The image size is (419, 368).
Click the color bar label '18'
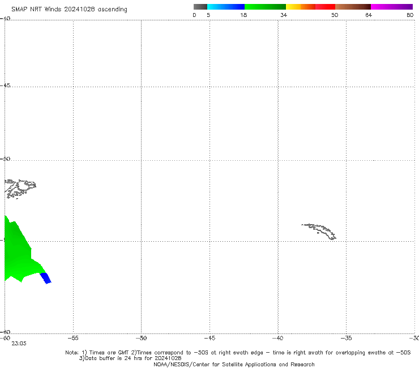click(x=243, y=15)
